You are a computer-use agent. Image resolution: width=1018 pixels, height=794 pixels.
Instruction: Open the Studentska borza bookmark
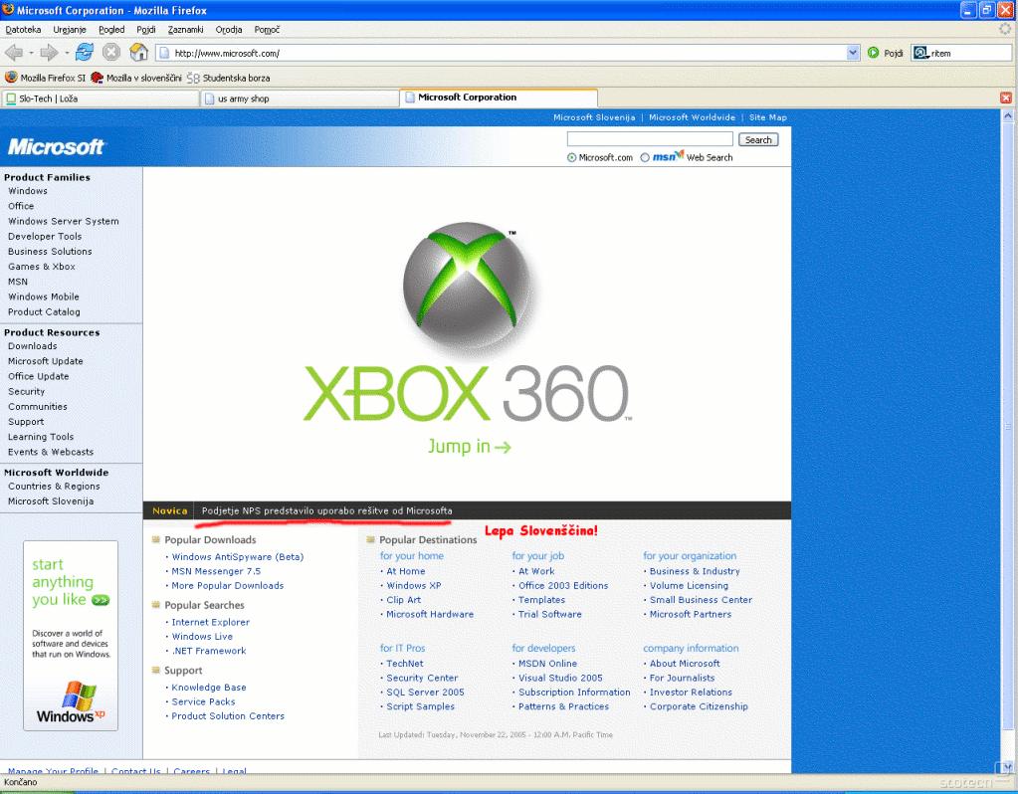(229, 78)
